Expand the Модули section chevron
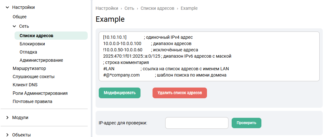This screenshot has width=325, height=137. (x=7, y=117)
